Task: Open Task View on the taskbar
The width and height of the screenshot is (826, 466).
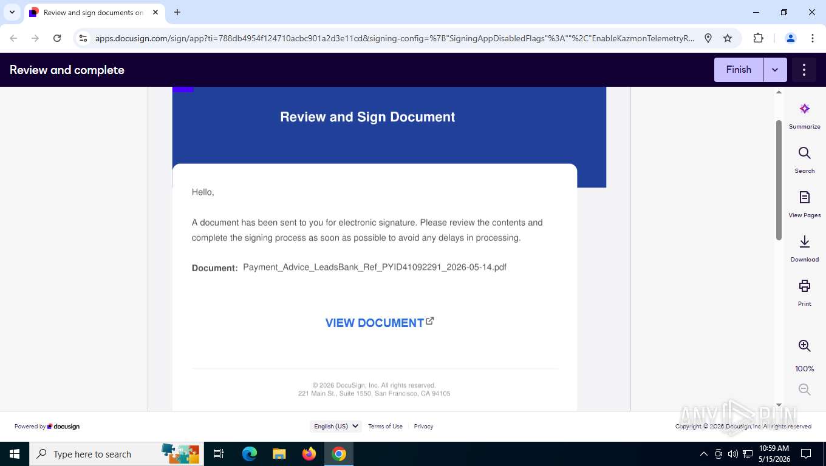Action: (219, 454)
